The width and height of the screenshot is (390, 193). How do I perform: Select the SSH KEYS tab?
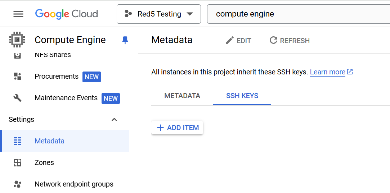(x=242, y=96)
